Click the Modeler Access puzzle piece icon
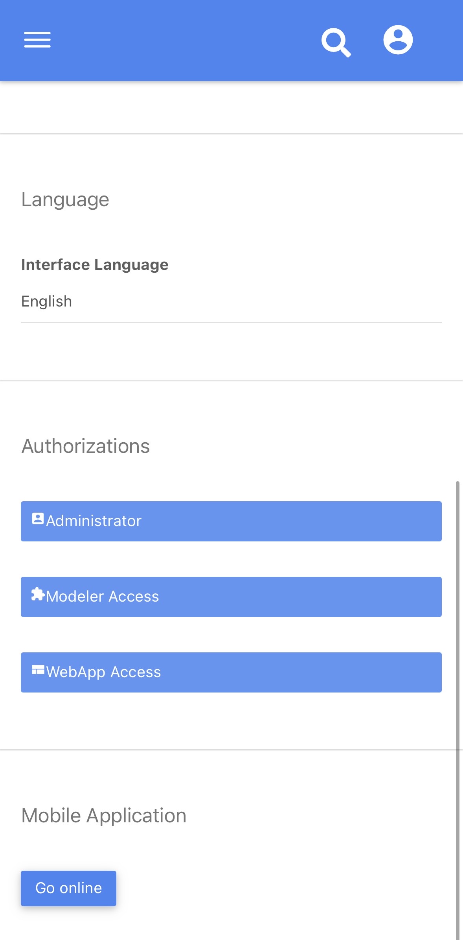The height and width of the screenshot is (940, 463). (x=38, y=594)
